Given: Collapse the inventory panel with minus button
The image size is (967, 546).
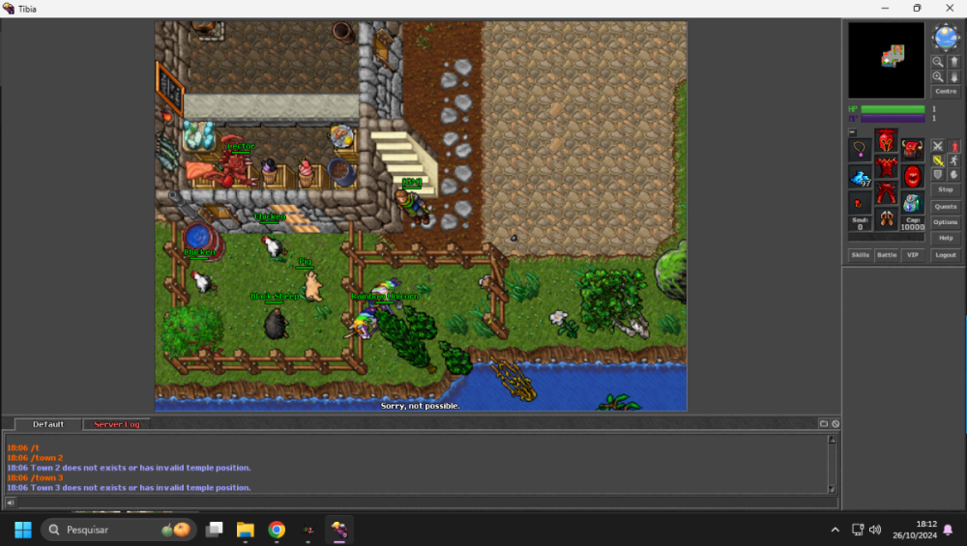Looking at the screenshot, I should 852,132.
